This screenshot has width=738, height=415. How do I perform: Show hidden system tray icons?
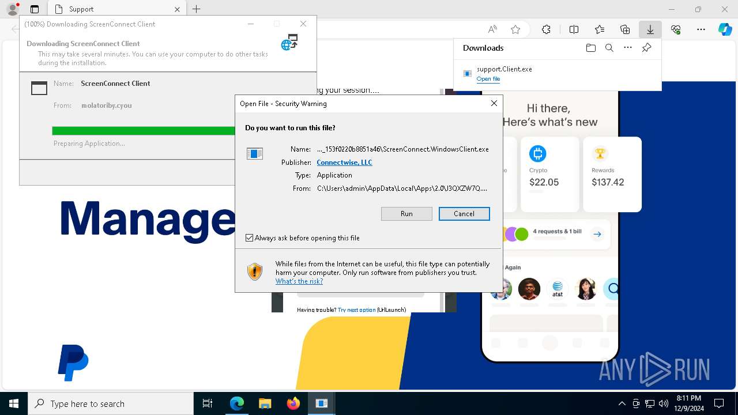[622, 403]
